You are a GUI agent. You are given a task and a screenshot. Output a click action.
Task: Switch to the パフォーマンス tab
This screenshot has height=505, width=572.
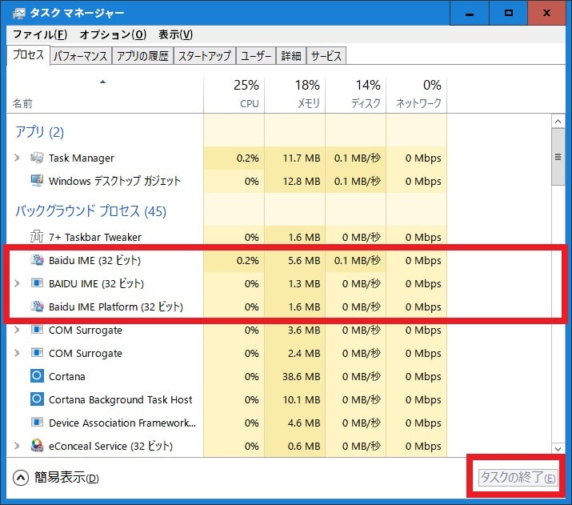pos(80,56)
